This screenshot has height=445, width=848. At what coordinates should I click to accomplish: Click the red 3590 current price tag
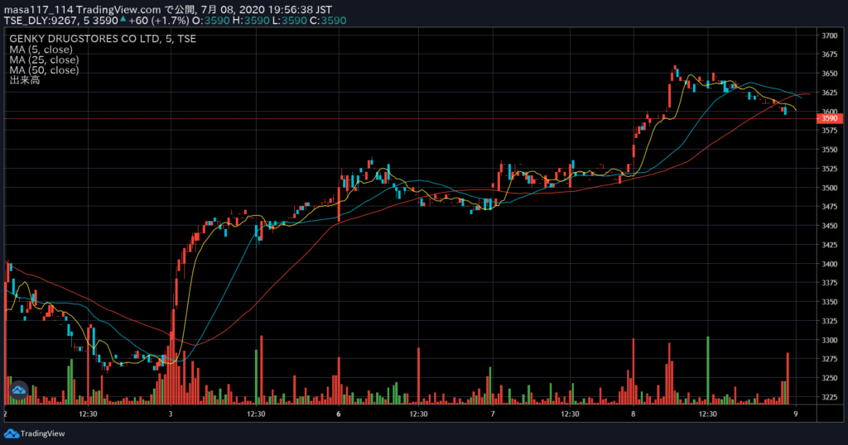829,118
